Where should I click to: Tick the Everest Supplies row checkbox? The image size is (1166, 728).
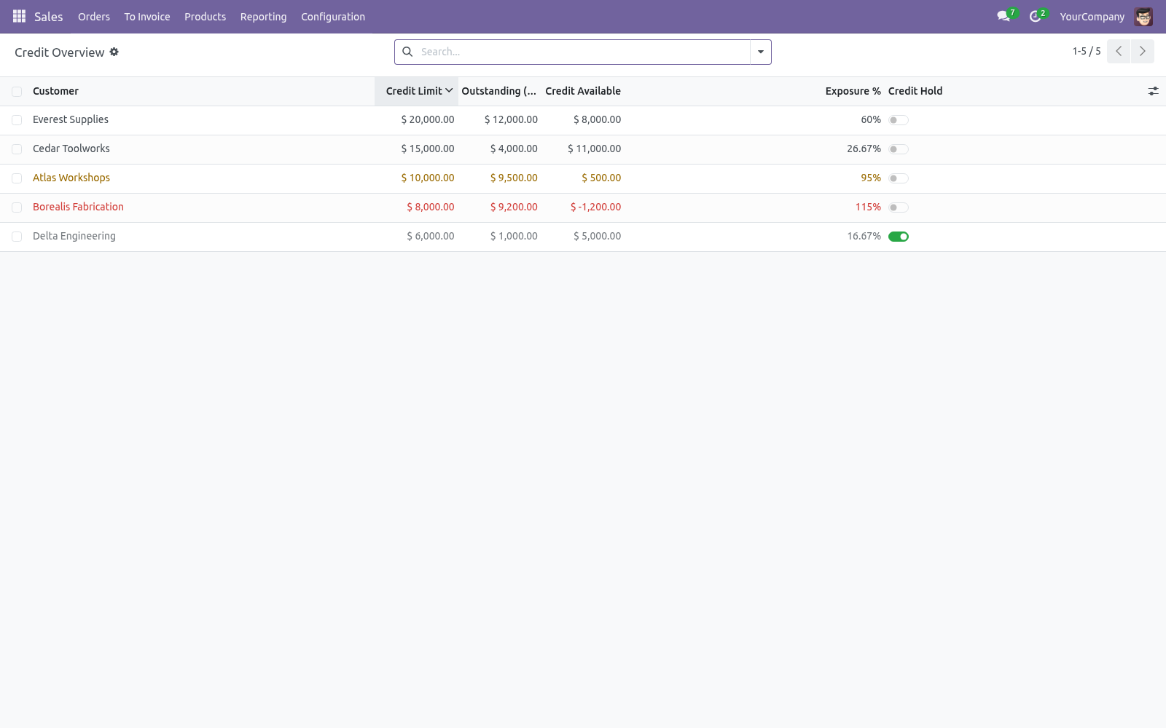coord(17,120)
